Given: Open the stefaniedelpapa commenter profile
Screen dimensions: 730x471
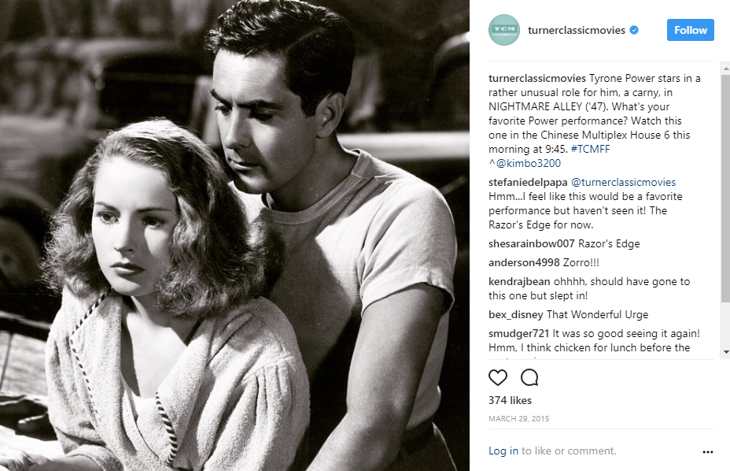Looking at the screenshot, I should point(528,183).
